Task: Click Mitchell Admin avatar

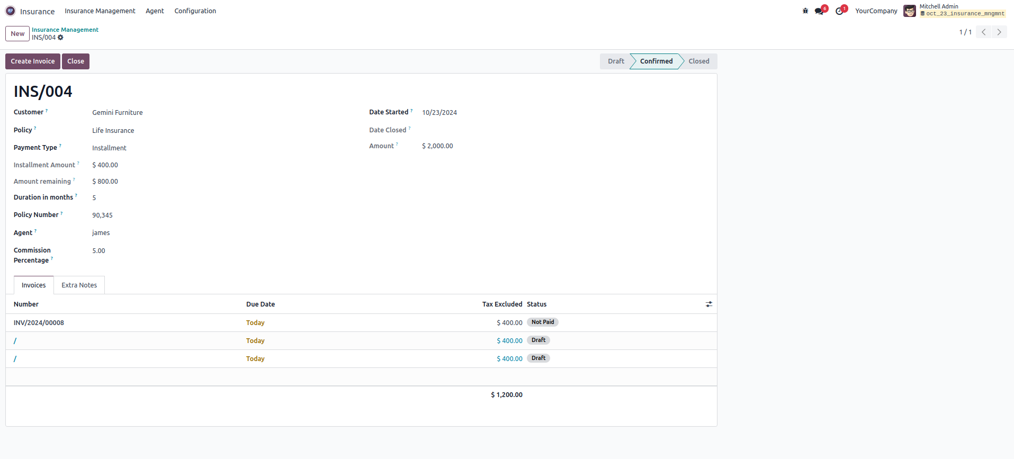Action: (910, 11)
